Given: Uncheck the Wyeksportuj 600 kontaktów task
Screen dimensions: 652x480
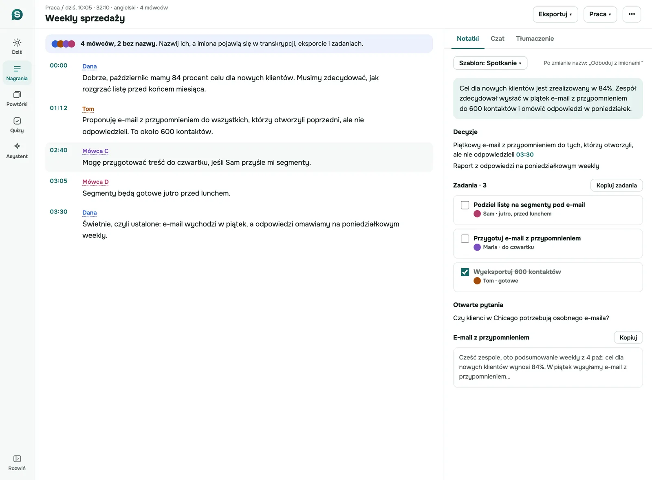Looking at the screenshot, I should [465, 272].
